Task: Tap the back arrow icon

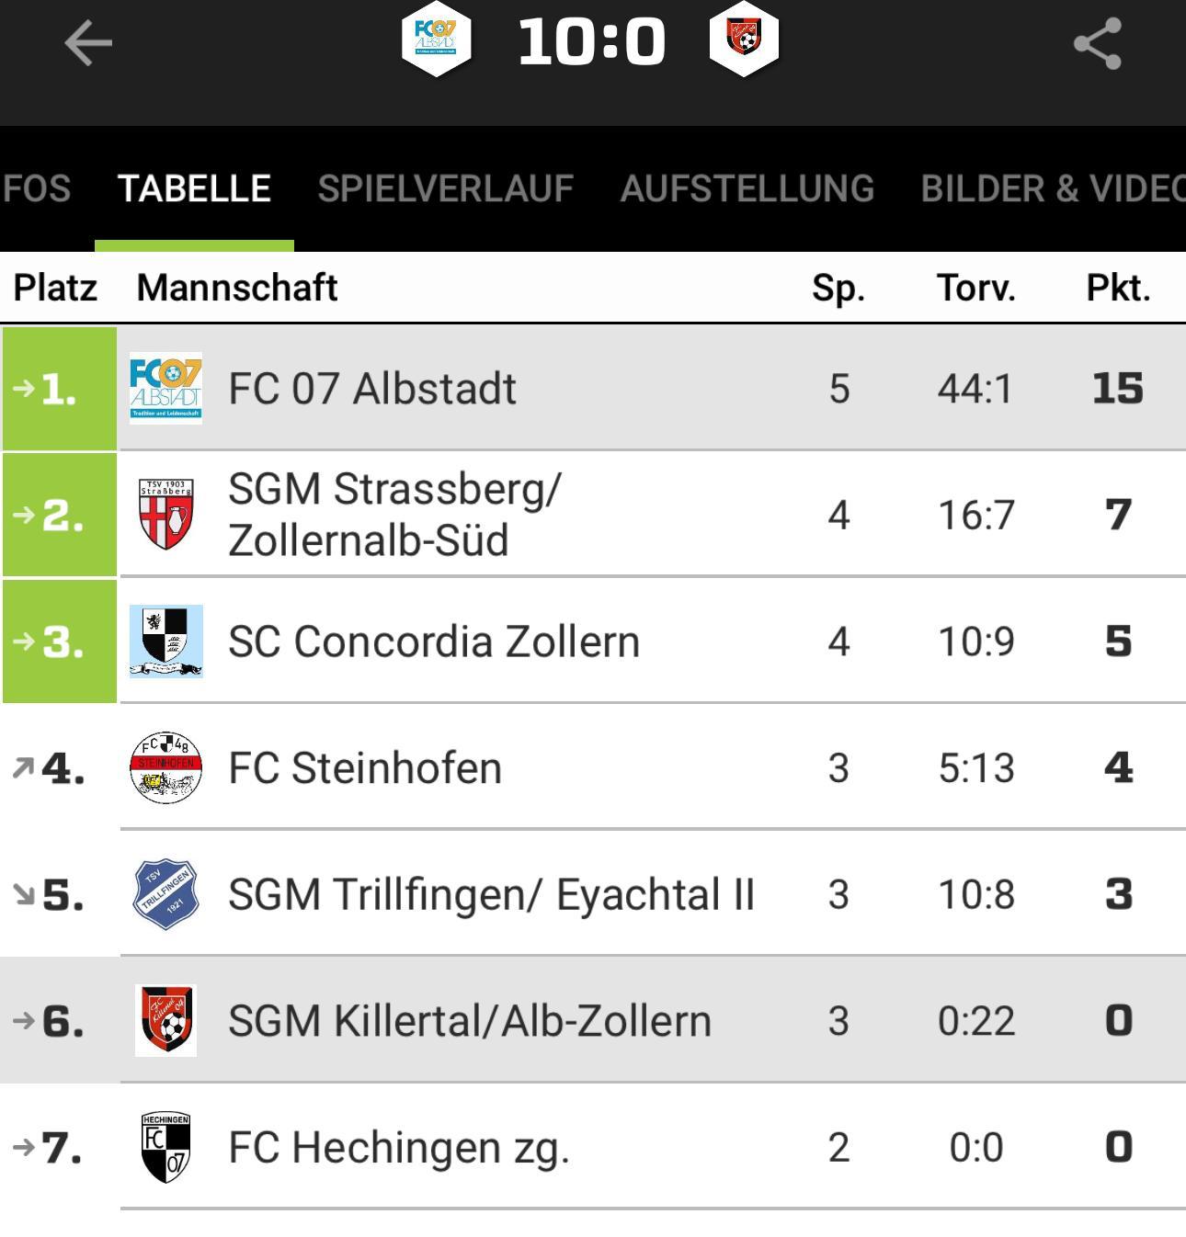Action: pyautogui.click(x=87, y=43)
